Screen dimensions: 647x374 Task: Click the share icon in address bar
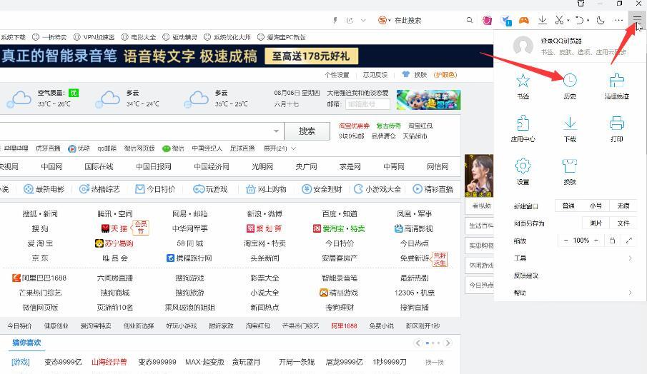(x=350, y=20)
